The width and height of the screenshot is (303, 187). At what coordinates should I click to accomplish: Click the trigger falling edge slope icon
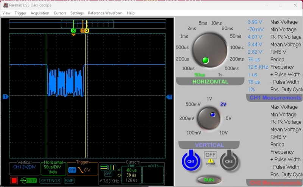[x=80, y=170]
